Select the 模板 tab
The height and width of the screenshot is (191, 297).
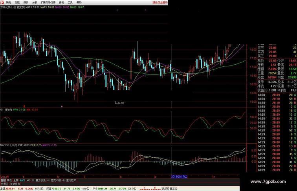(x=9, y=180)
